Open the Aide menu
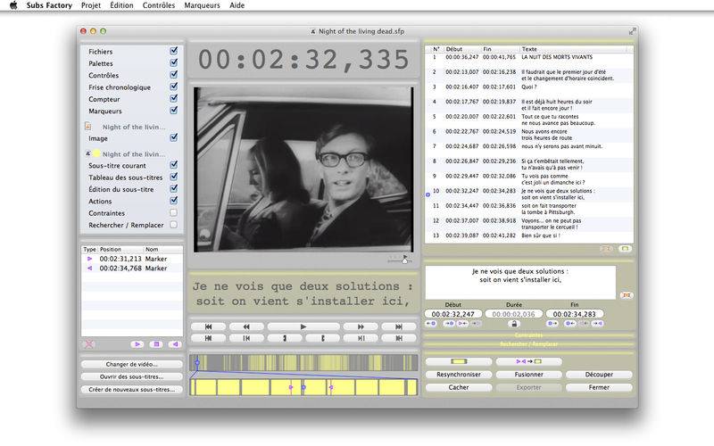Image resolution: width=714 pixels, height=446 pixels. click(x=237, y=5)
